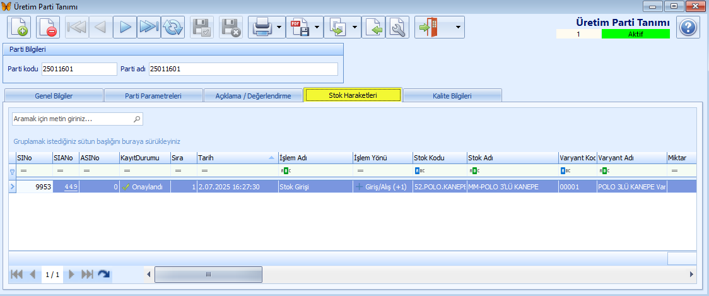This screenshot has width=709, height=296.
Task: Click the Parti adı input field
Action: point(243,69)
